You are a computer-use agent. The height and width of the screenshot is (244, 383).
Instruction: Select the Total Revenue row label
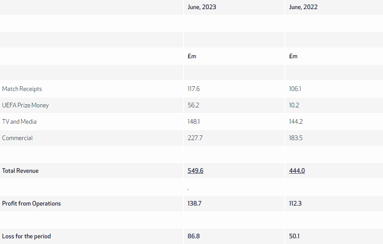(21, 171)
